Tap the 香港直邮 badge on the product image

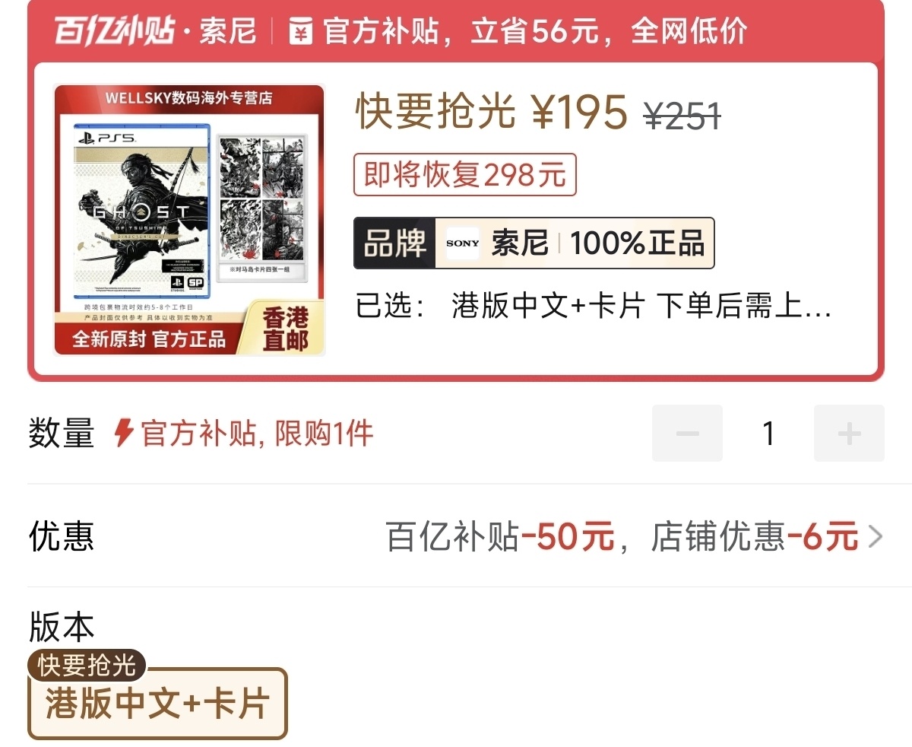pyautogui.click(x=285, y=329)
